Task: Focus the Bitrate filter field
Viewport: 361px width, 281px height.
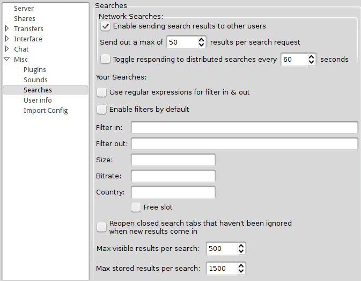Action: pyautogui.click(x=173, y=176)
